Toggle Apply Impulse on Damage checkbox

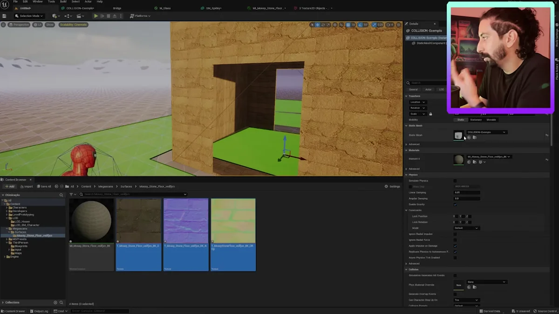pyautogui.click(x=455, y=246)
